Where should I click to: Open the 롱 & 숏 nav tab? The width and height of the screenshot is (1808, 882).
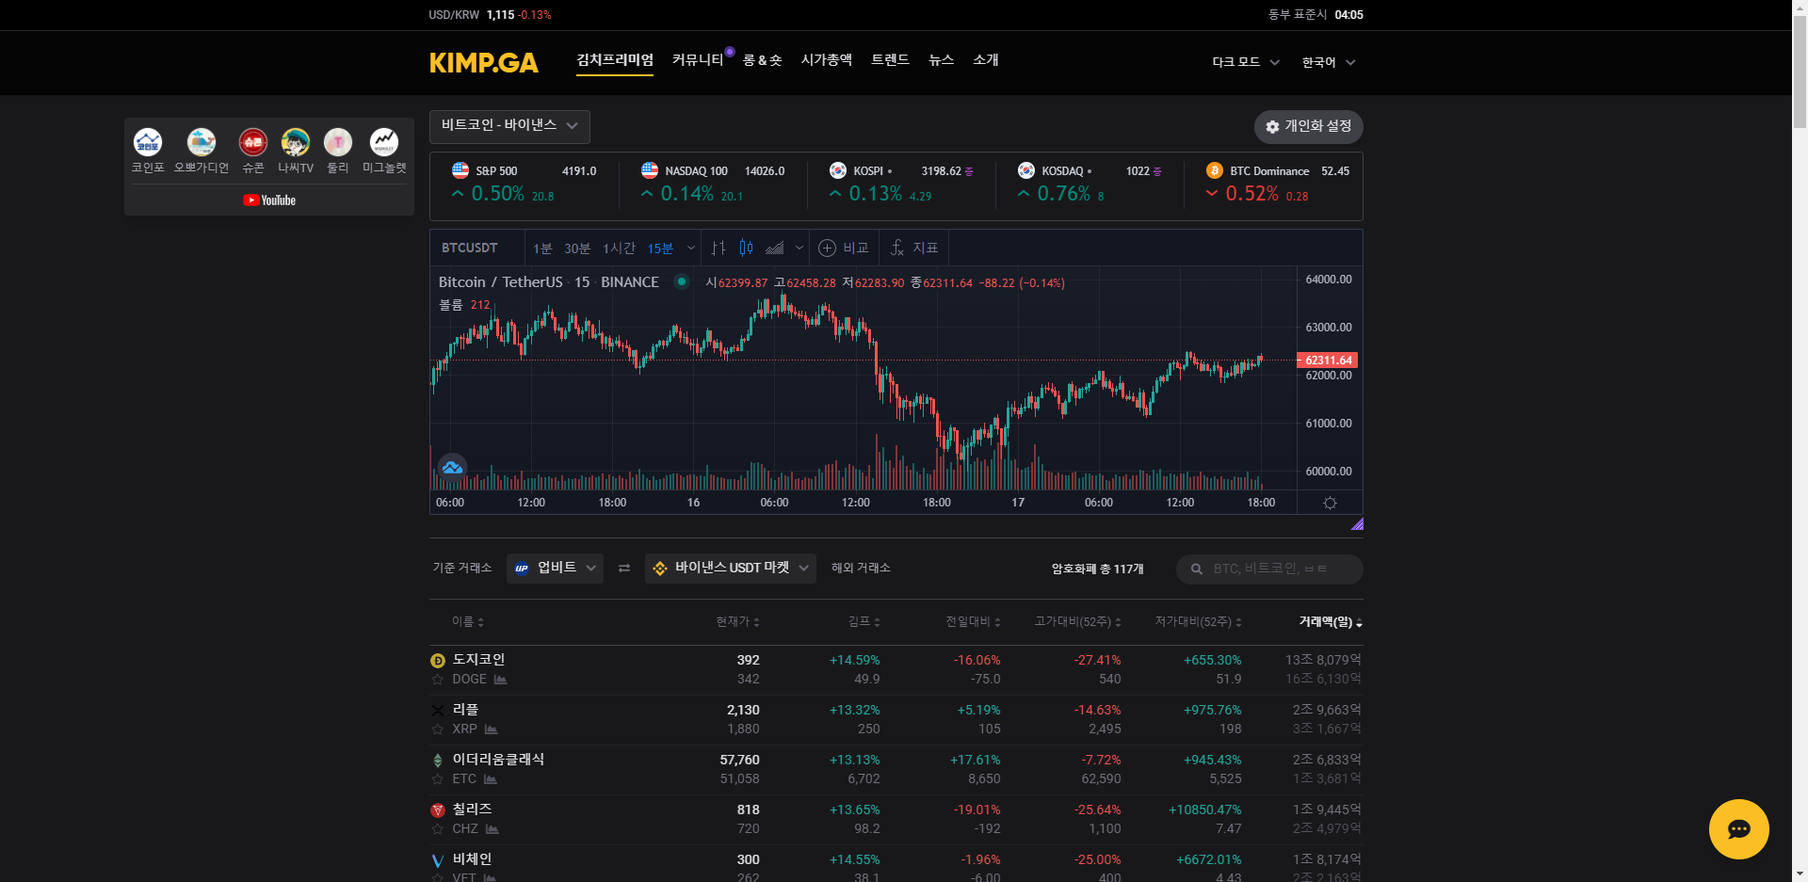click(762, 59)
